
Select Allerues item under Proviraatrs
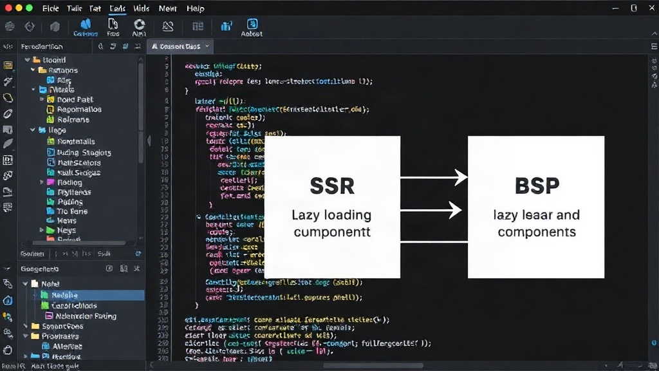(x=67, y=346)
